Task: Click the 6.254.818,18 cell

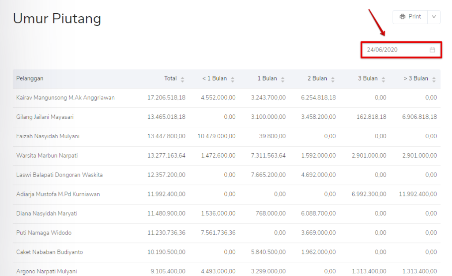Action: coord(319,97)
